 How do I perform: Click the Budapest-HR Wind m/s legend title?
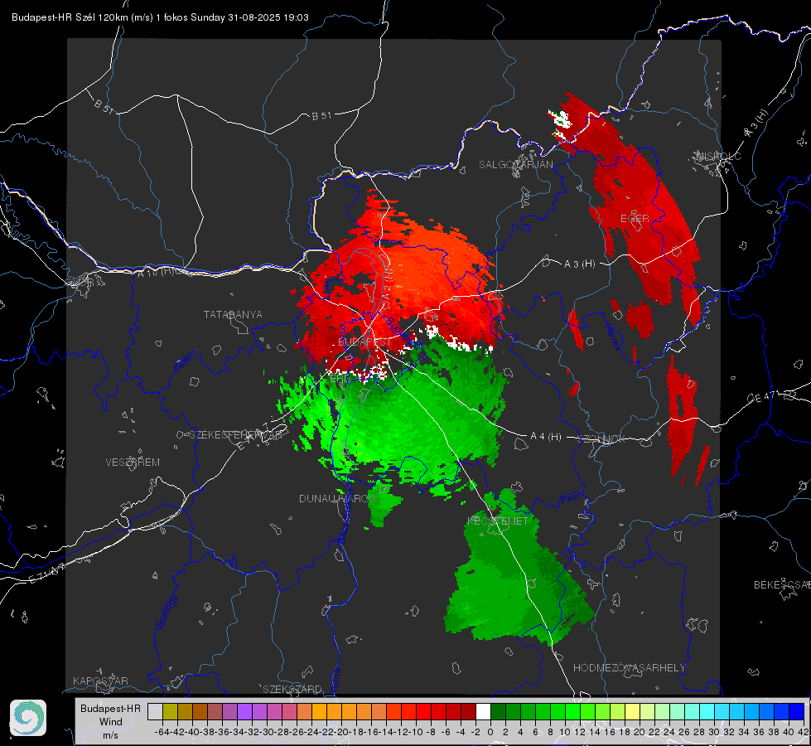pyautogui.click(x=111, y=721)
